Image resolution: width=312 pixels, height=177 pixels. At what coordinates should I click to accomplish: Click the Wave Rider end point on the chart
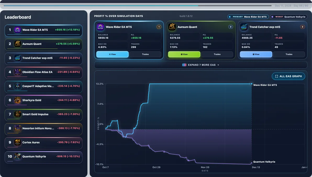coord(252,84)
